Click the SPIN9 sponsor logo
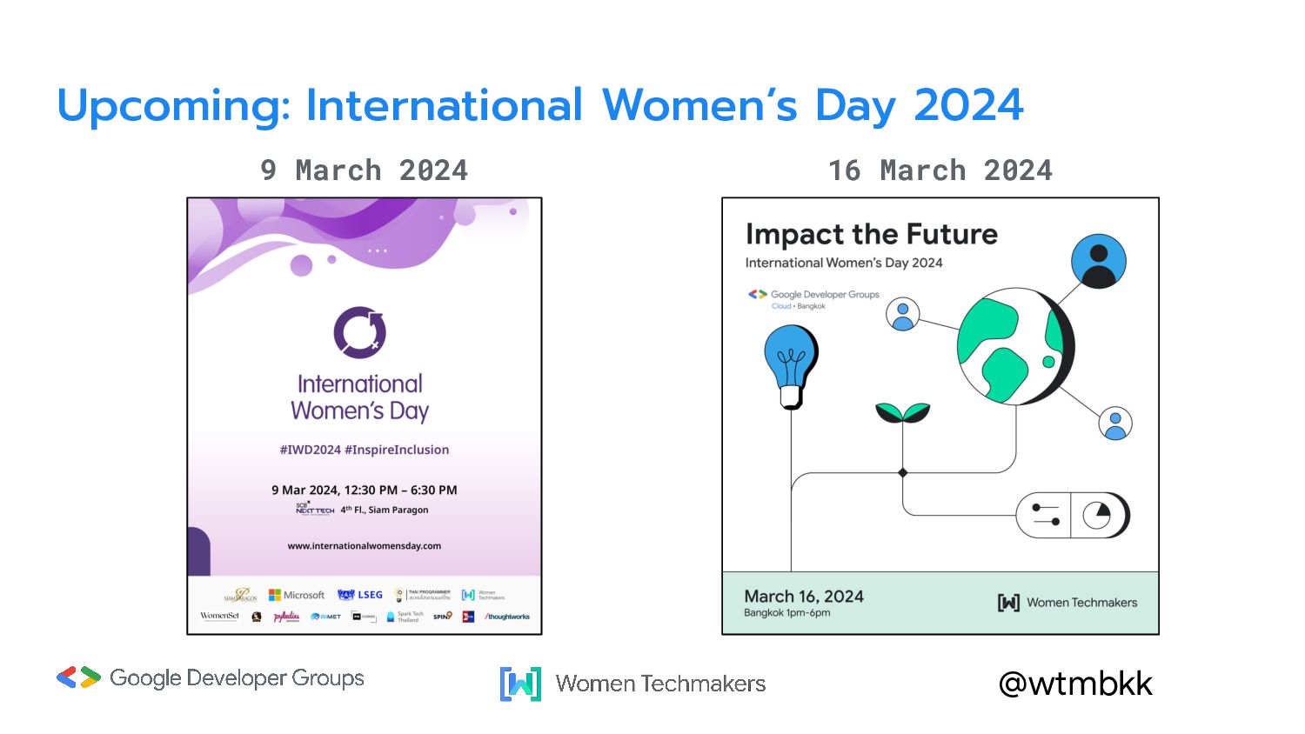Screen dimensions: 1305x734 coord(443,616)
